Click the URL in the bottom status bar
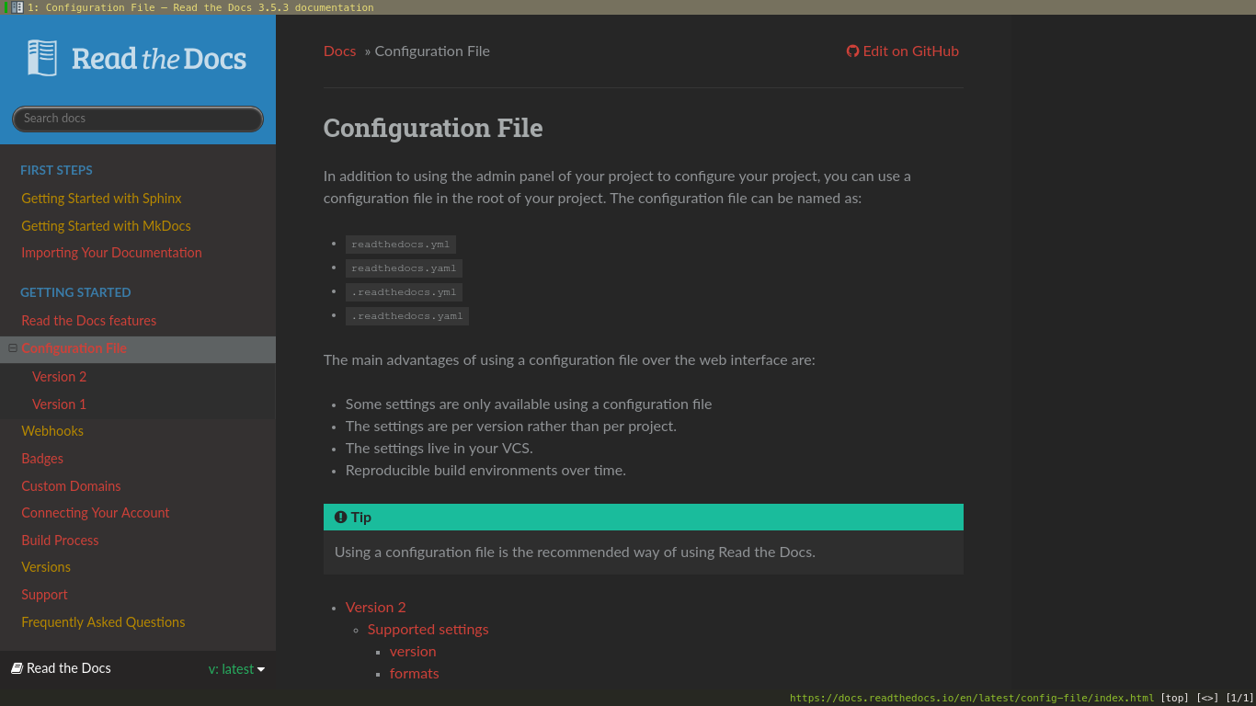Viewport: 1256px width, 706px height. [972, 699]
